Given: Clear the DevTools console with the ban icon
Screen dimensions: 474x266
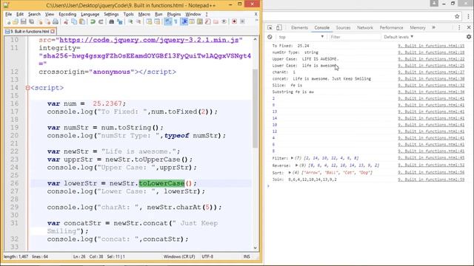Looking at the screenshot, I should tap(270, 37).
